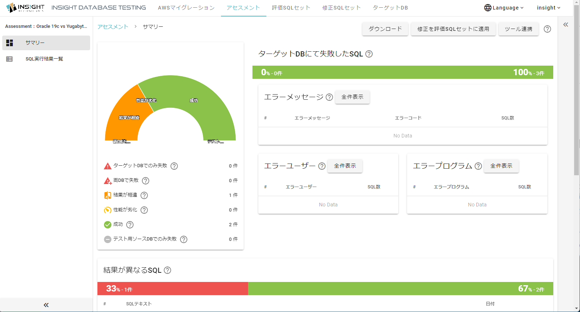Click help icon beside テスト用ソースDBでのみ失敗
This screenshot has width=580, height=312.
(184, 239)
